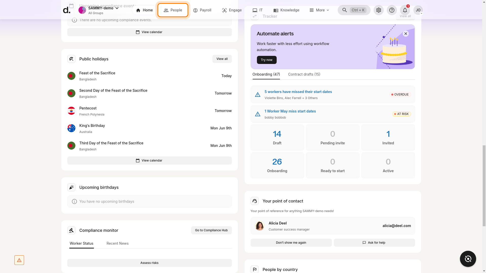The height and width of the screenshot is (273, 486).
Task: Click Don't show me again
Action: tap(291, 243)
